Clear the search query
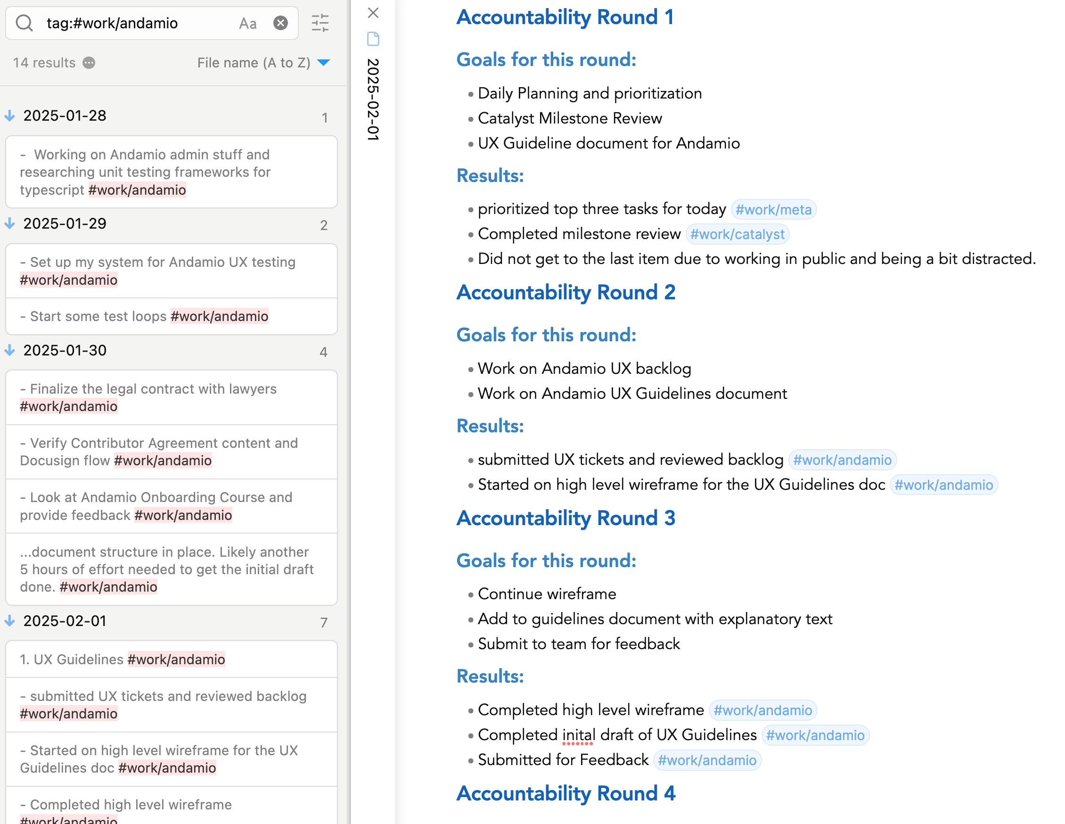The image size is (1065, 824). pyautogui.click(x=280, y=23)
